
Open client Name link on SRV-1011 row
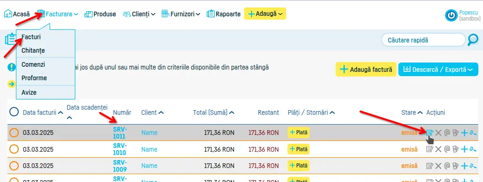pyautogui.click(x=149, y=133)
